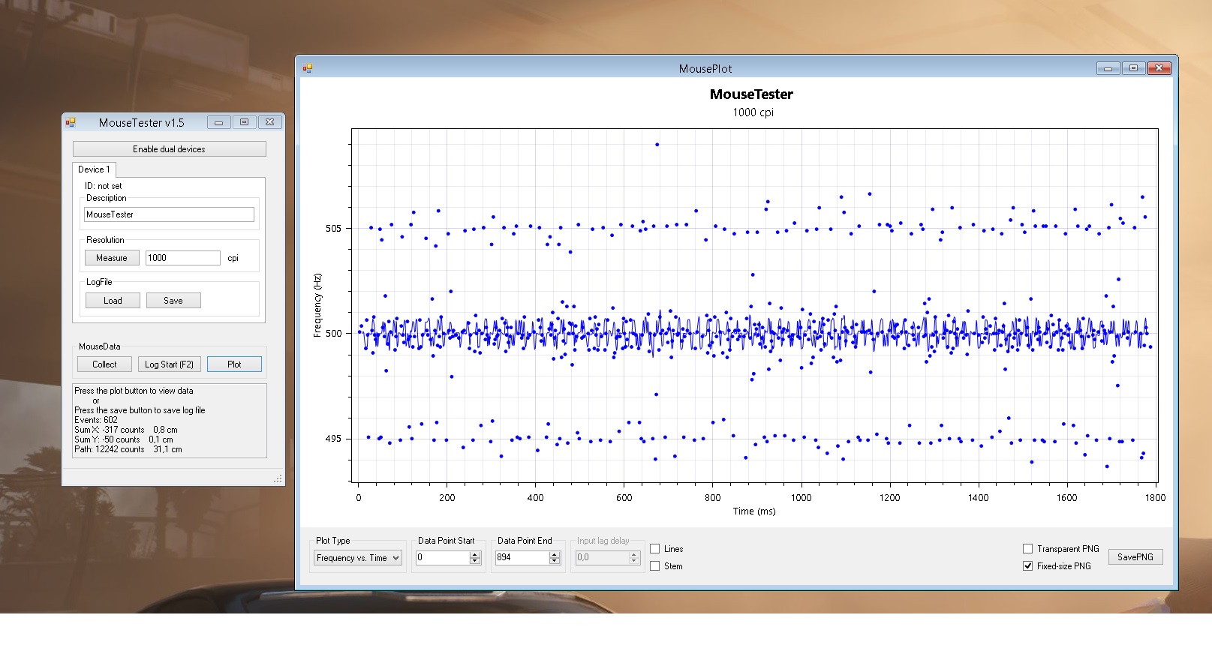Minimize the MousePlot window
The image size is (1212, 648).
[x=1108, y=68]
